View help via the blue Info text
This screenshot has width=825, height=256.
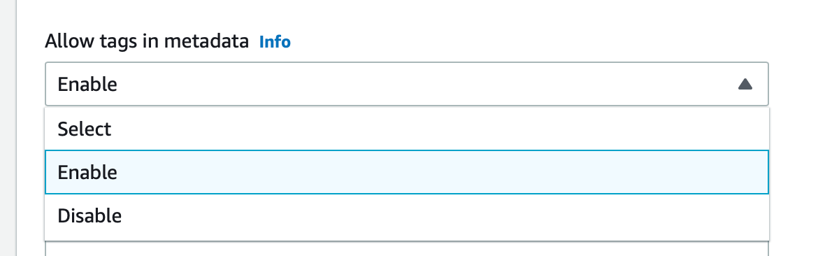point(275,41)
